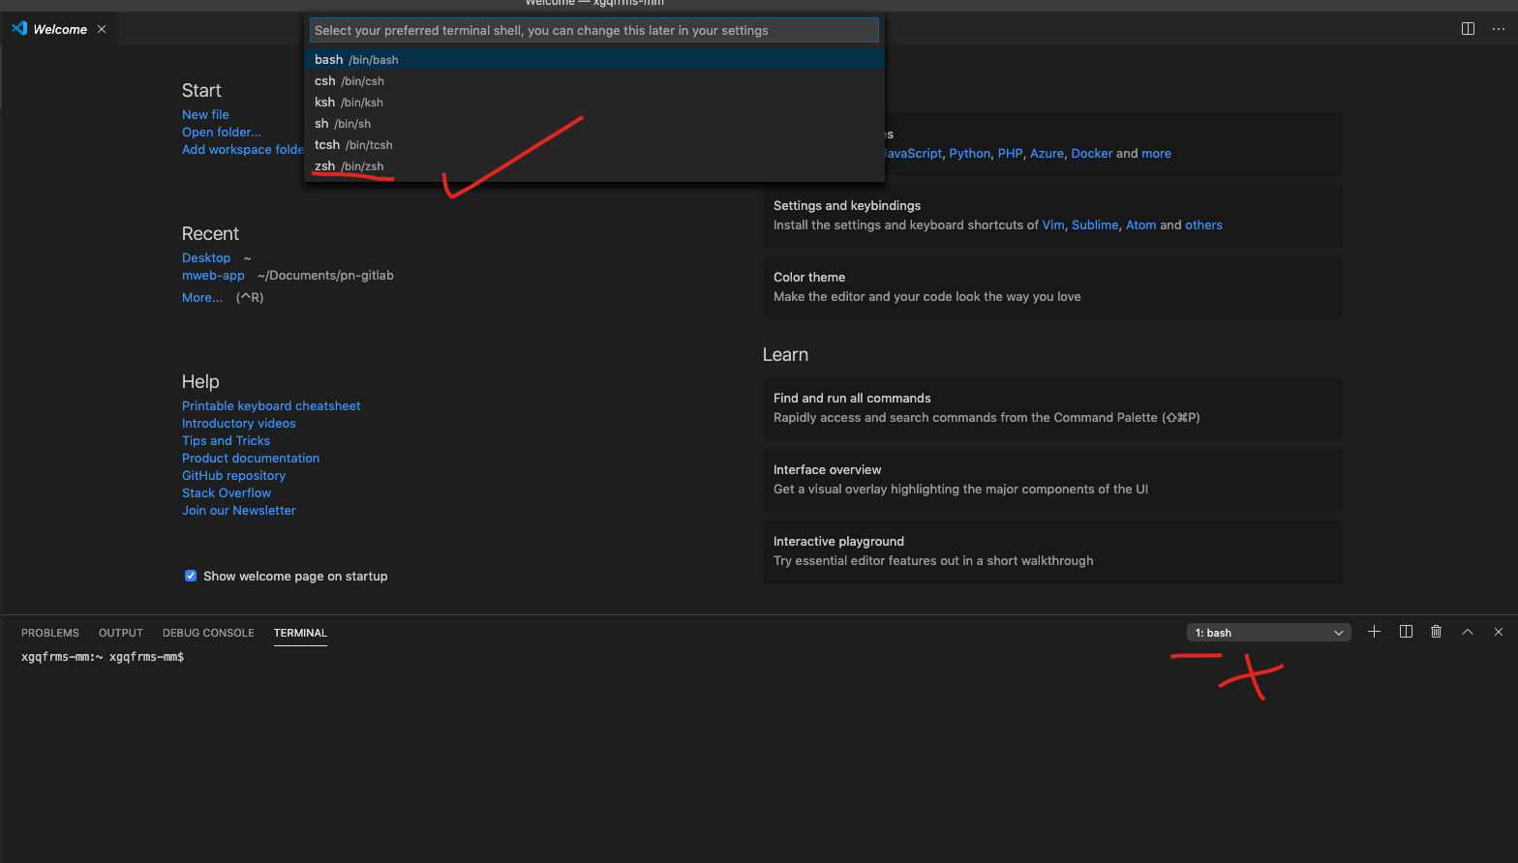Click More... under Recent
This screenshot has width=1518, height=863.
pyautogui.click(x=202, y=297)
